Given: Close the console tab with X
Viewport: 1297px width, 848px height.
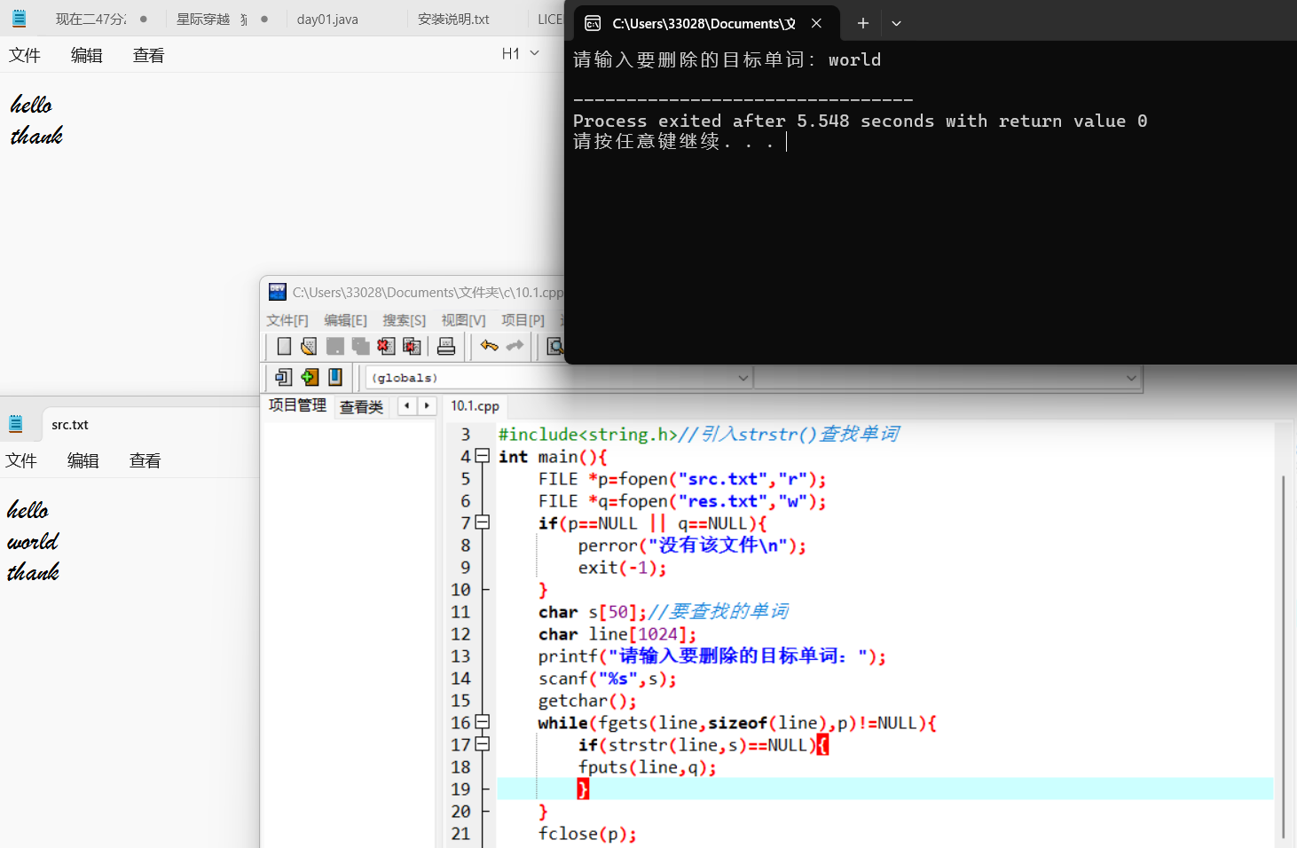Looking at the screenshot, I should pyautogui.click(x=816, y=23).
